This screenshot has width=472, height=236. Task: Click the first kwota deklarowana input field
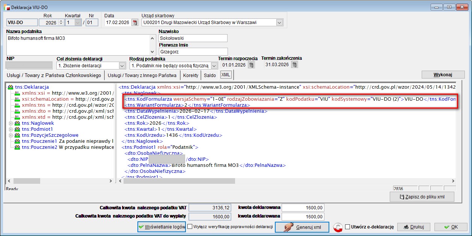click(x=303, y=207)
